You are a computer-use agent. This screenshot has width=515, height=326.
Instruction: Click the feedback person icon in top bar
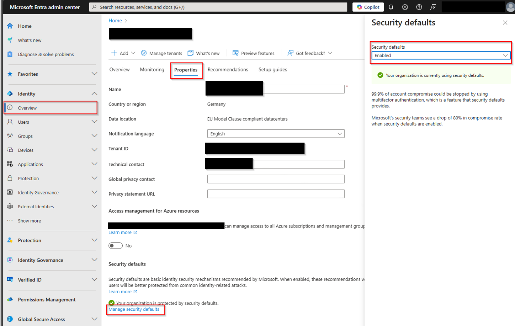[x=433, y=7]
